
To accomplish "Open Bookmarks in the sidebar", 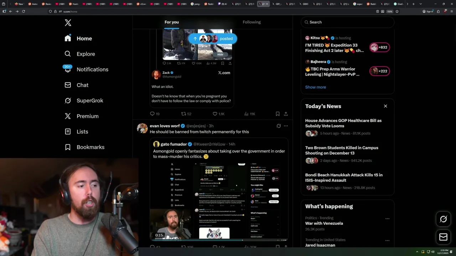I will (85, 147).
